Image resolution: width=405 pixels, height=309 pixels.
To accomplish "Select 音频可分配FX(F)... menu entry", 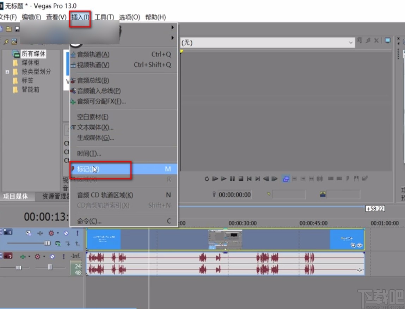I will point(124,102).
